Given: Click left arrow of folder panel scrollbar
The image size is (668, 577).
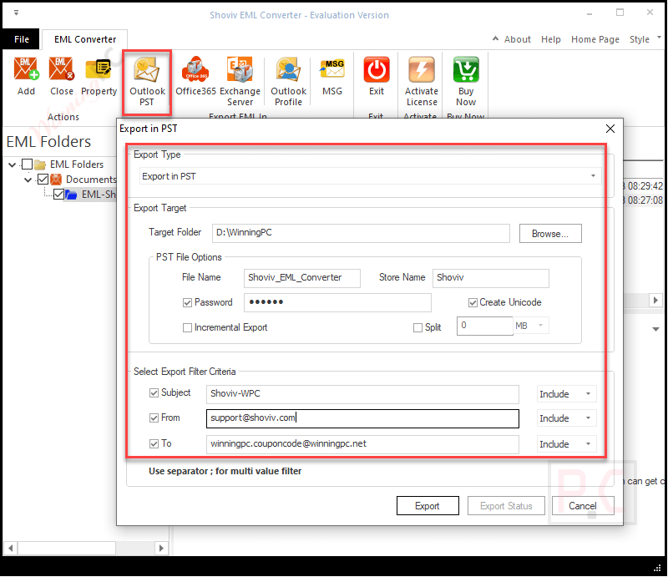Looking at the screenshot, I should (11, 548).
